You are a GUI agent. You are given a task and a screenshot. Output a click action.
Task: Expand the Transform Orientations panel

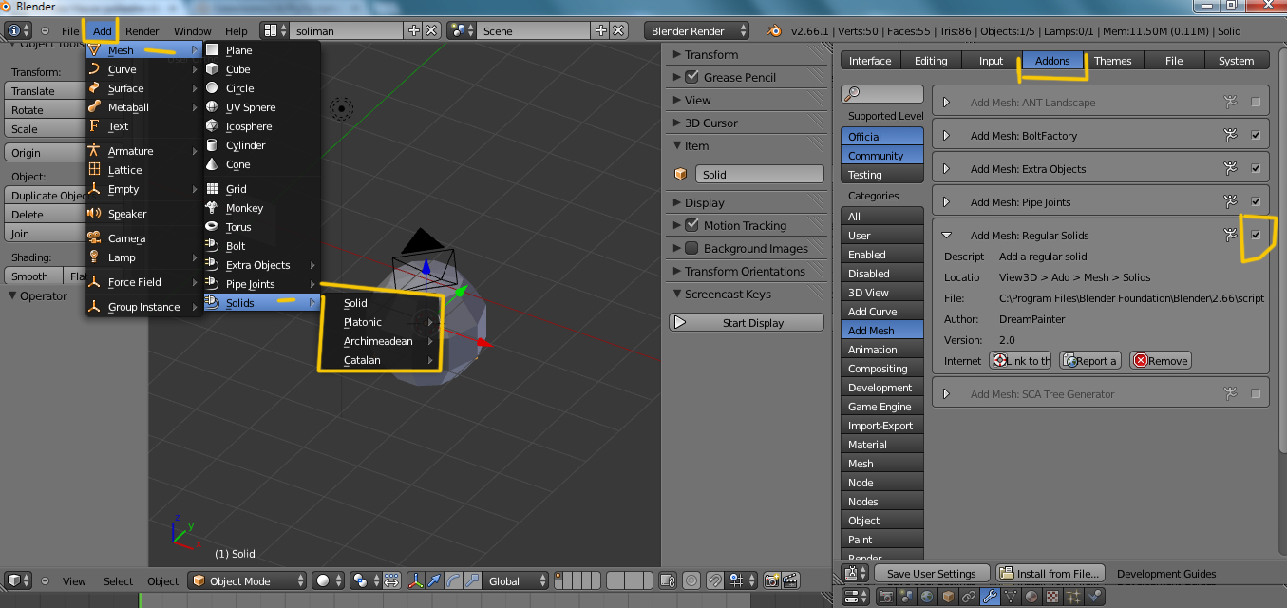click(x=676, y=272)
